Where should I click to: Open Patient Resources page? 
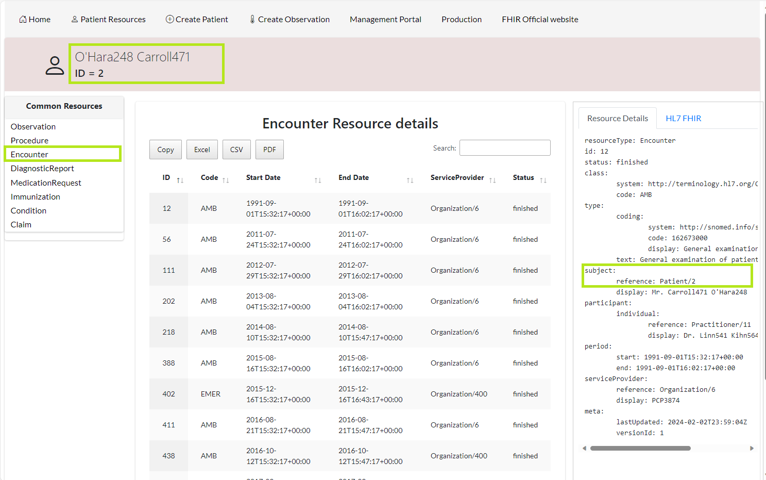(x=108, y=19)
